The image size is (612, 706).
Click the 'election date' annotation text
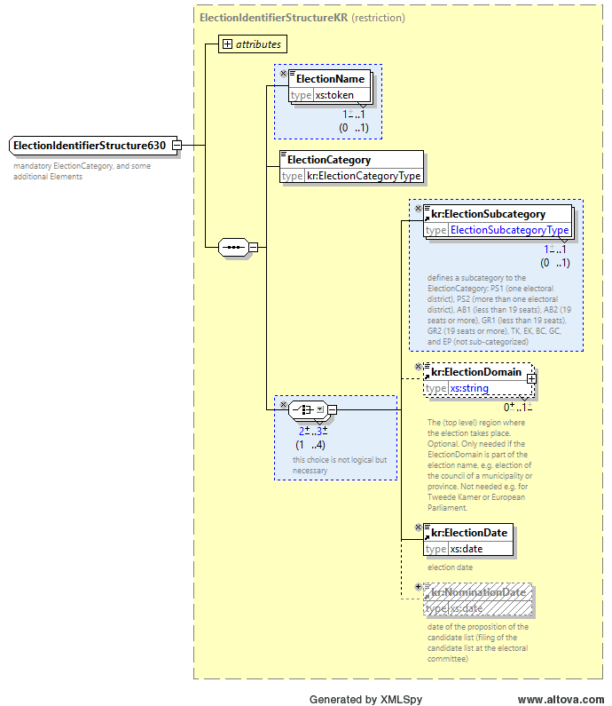pyautogui.click(x=450, y=567)
